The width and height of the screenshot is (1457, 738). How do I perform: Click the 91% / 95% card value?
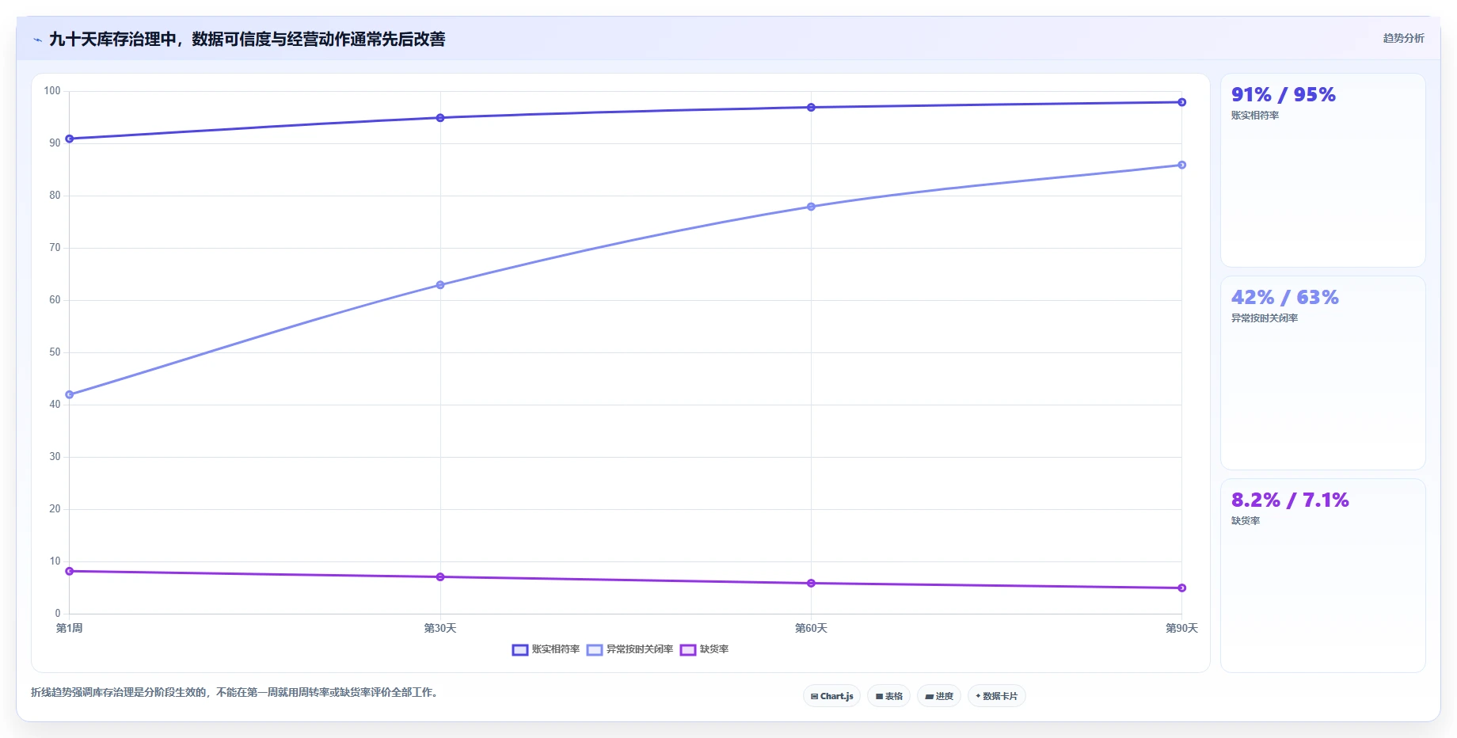[x=1283, y=95]
